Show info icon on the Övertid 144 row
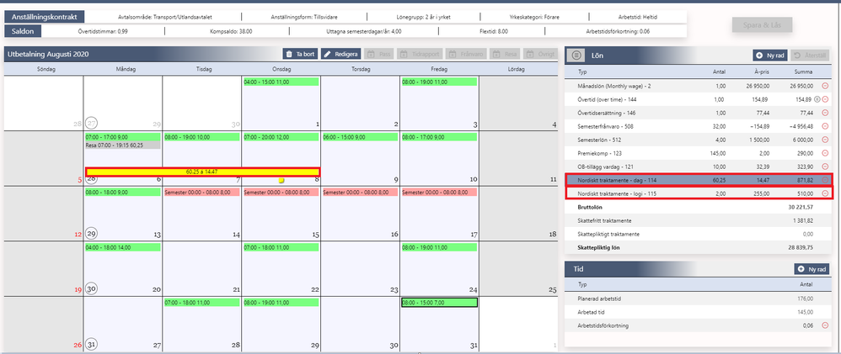 [x=817, y=99]
